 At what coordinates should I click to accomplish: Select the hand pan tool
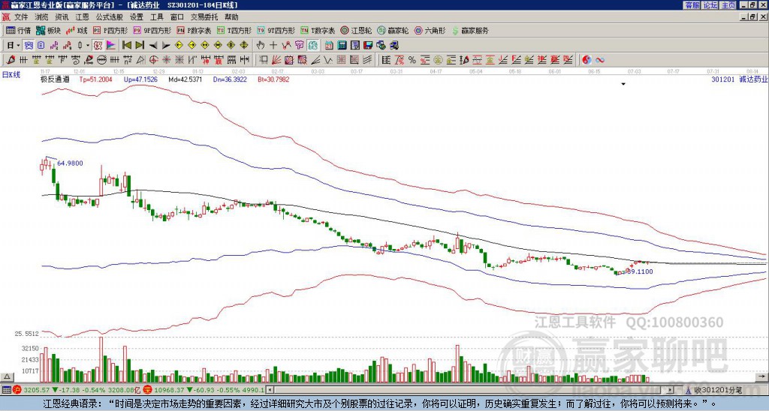click(x=261, y=46)
